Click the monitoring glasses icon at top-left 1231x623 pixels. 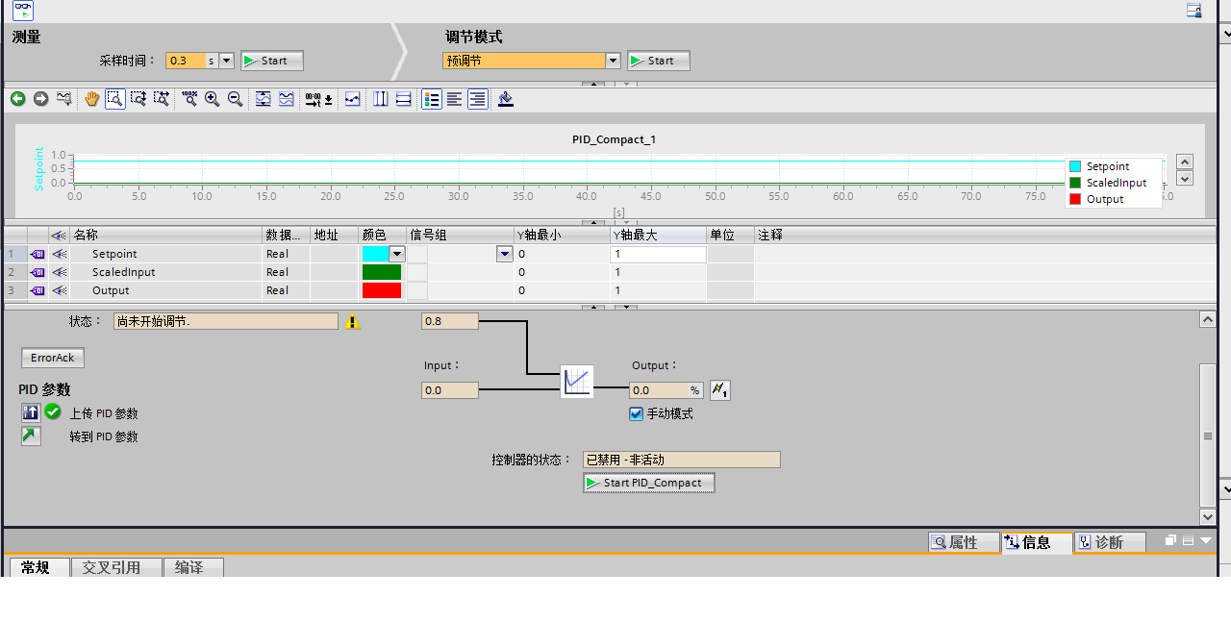pyautogui.click(x=22, y=11)
